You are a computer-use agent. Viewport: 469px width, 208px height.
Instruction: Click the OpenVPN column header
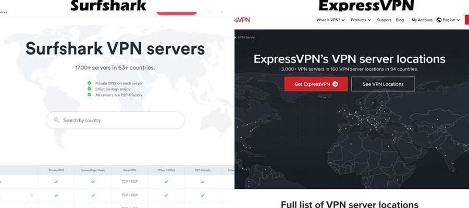tap(130, 170)
